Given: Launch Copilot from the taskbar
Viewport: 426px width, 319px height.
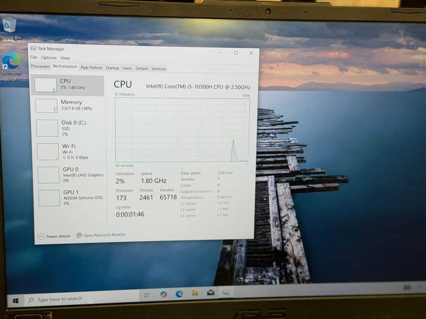Looking at the screenshot, I should [x=163, y=294].
